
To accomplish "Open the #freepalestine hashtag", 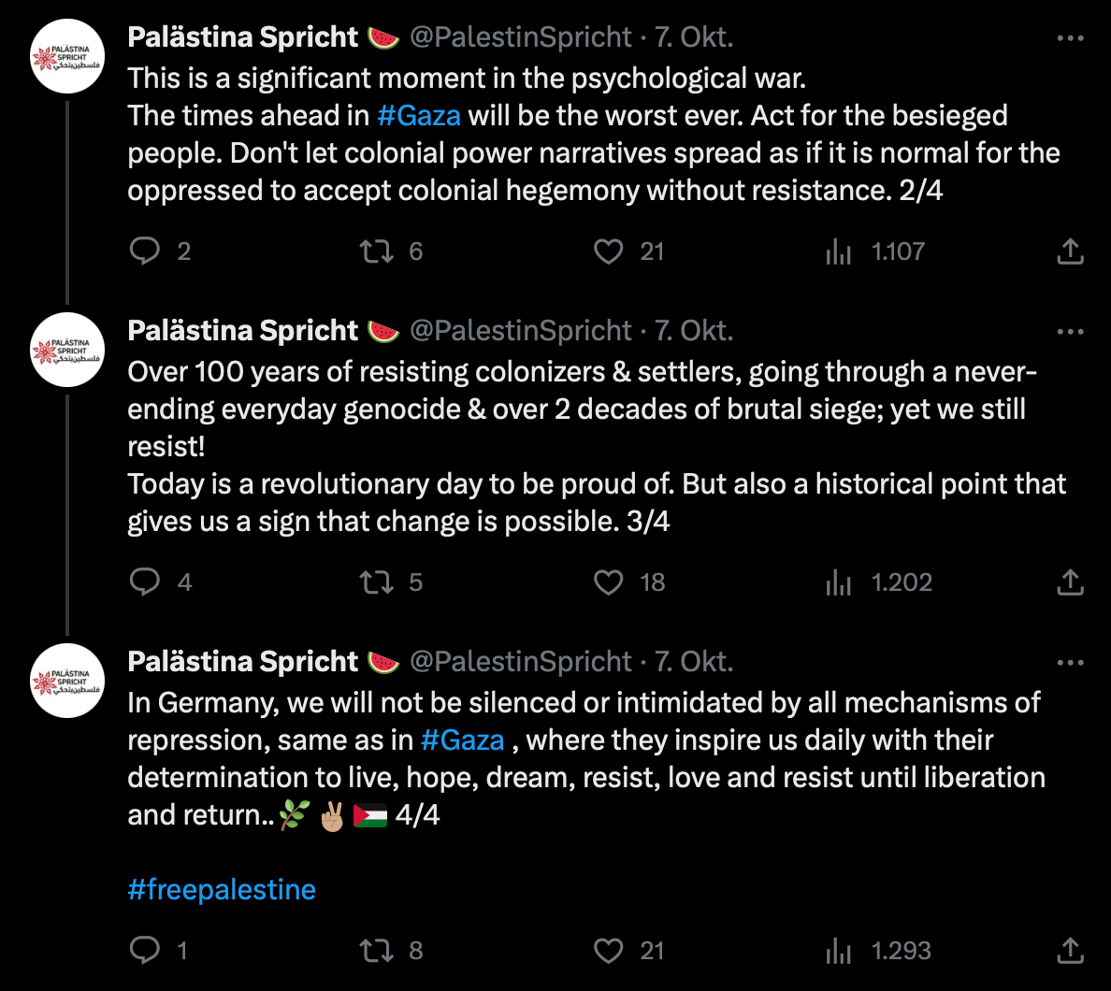I will coord(222,889).
